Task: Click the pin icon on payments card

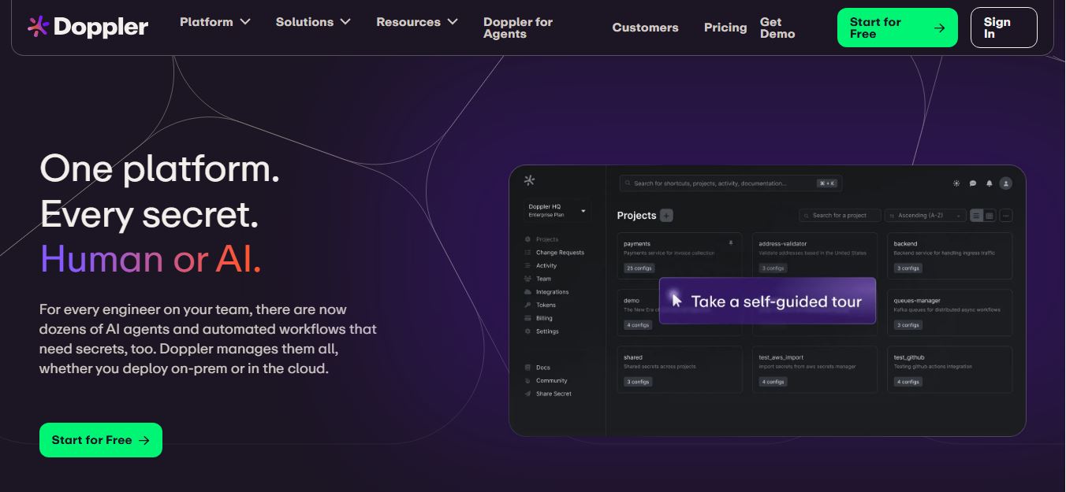Action: 731,243
